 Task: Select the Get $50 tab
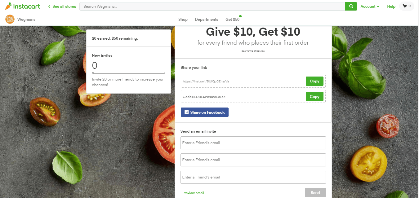232,20
